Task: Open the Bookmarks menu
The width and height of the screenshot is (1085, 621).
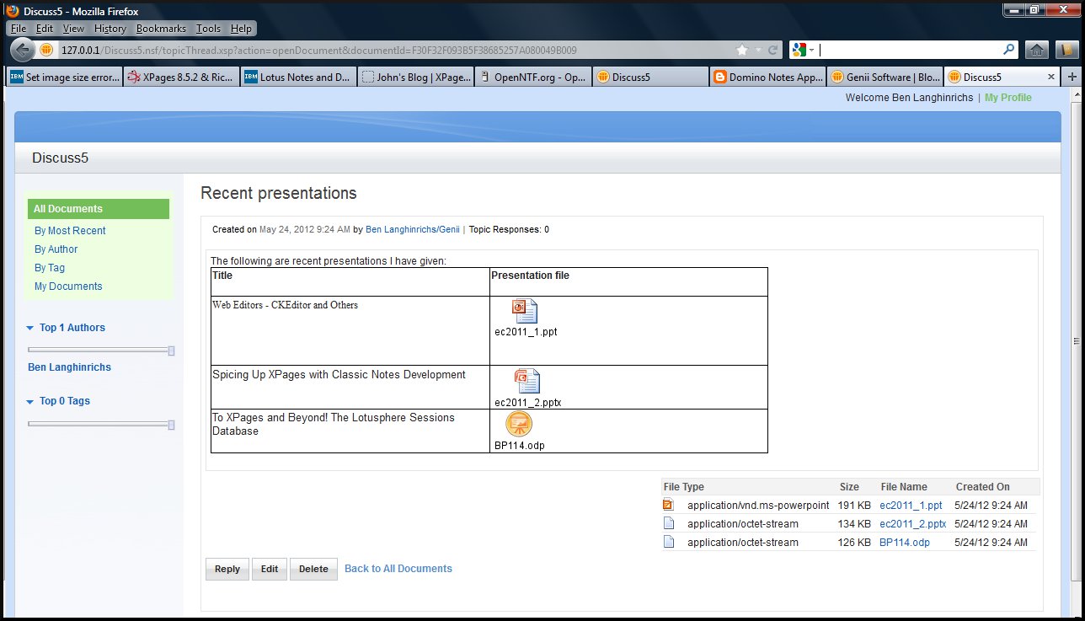Action: coord(161,29)
